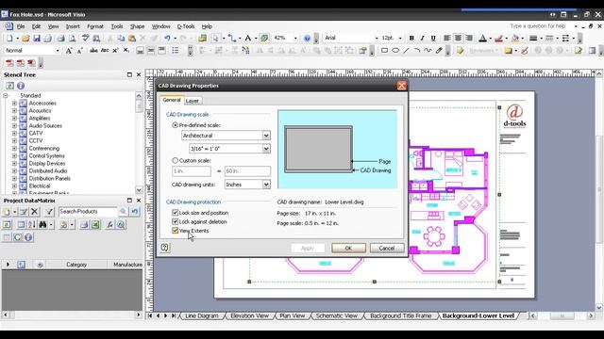Select Pre-defined scale radio button
Image resolution: width=604 pixels, height=339 pixels.
pos(176,125)
